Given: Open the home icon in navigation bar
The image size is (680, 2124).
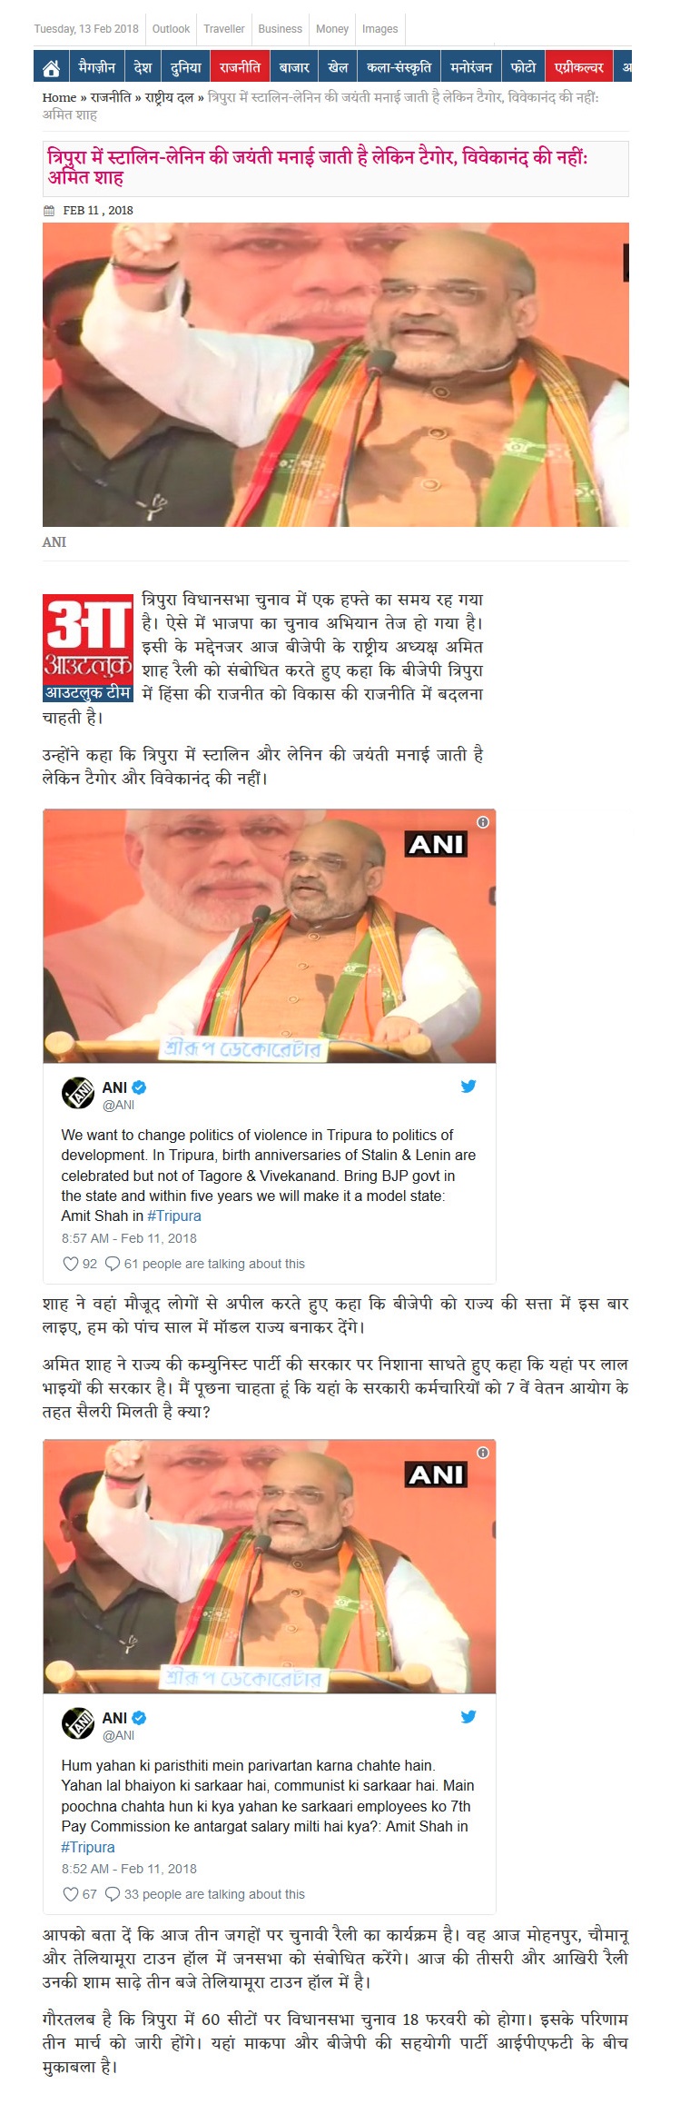Looking at the screenshot, I should (x=52, y=67).
